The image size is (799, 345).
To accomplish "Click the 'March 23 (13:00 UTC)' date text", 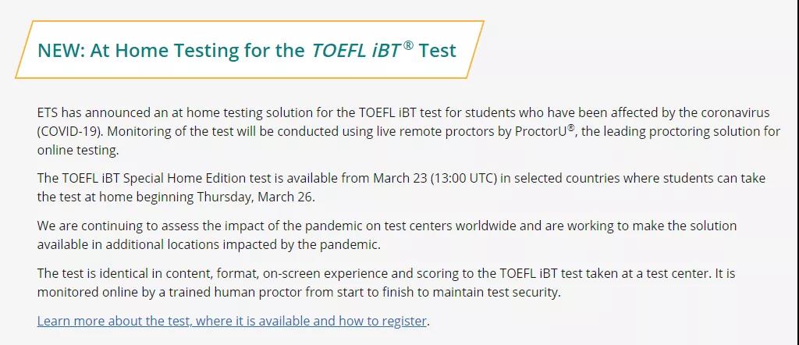I will coord(435,179).
